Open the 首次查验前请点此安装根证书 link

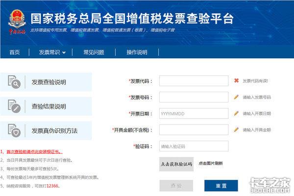pos(34,151)
